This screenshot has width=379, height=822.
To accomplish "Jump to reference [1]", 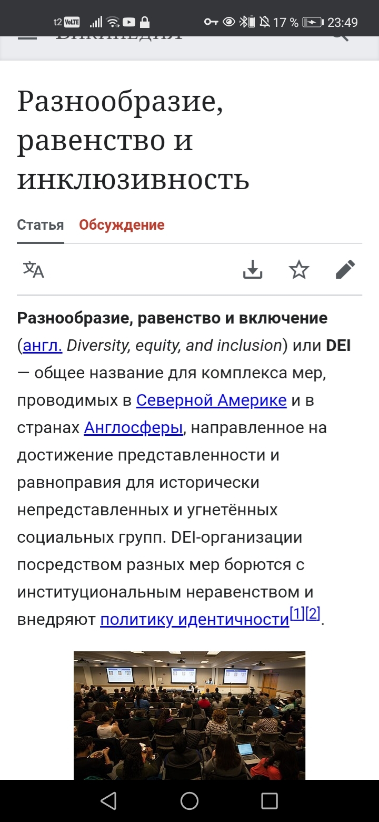I will pos(297,614).
